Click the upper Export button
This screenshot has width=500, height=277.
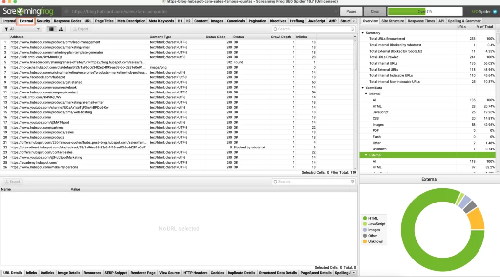click(81, 29)
